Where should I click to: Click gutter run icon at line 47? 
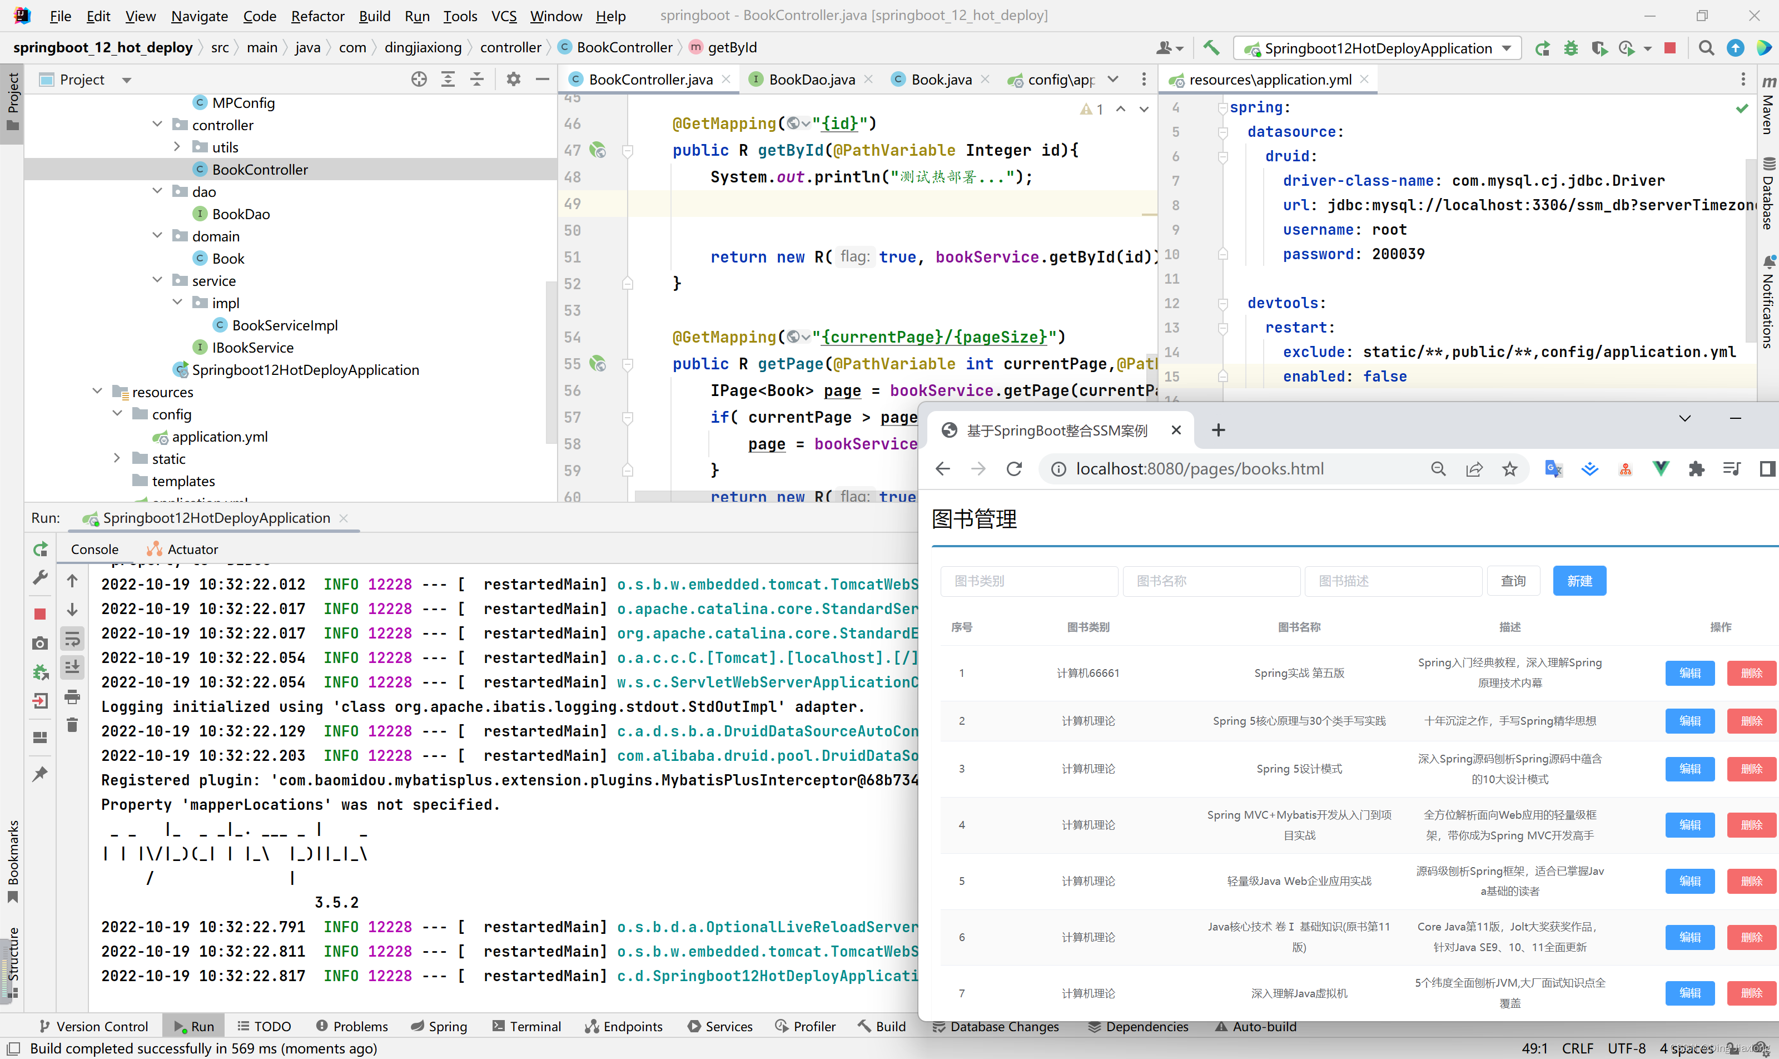[598, 150]
